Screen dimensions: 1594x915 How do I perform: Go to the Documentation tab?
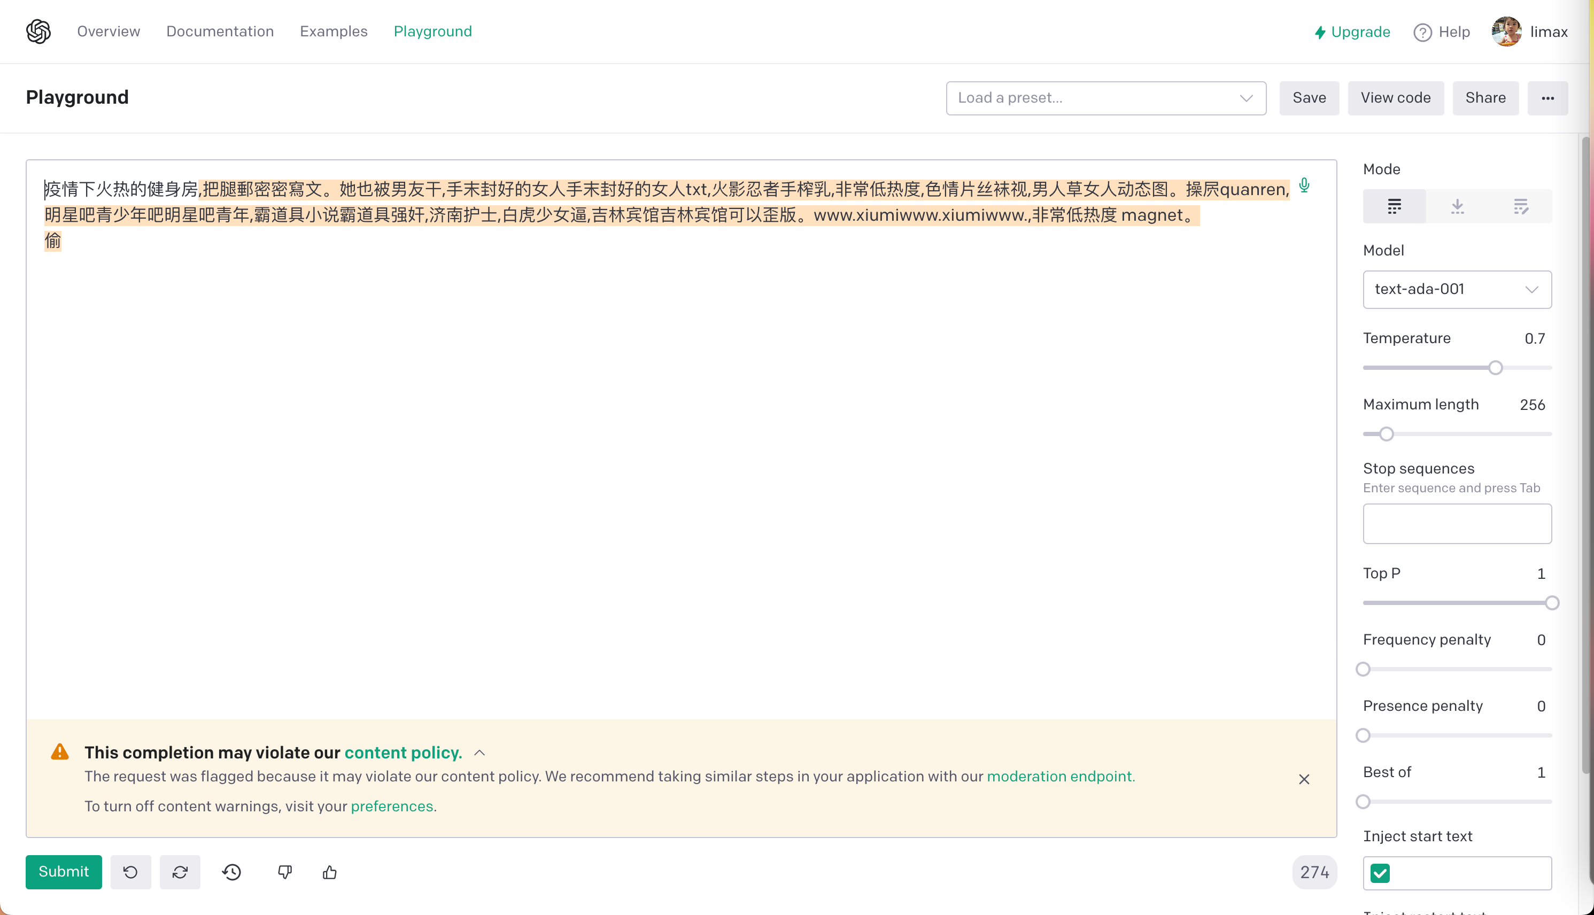point(220,32)
